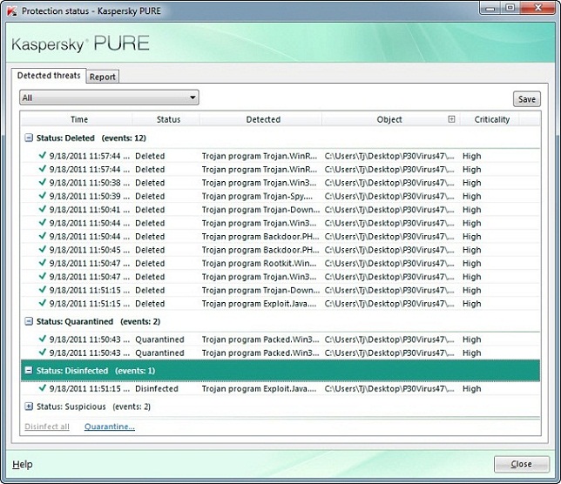Click checkmark icon of the 11:50:41 Trojan-Down row
Screen dimensions: 561x484
click(x=43, y=209)
